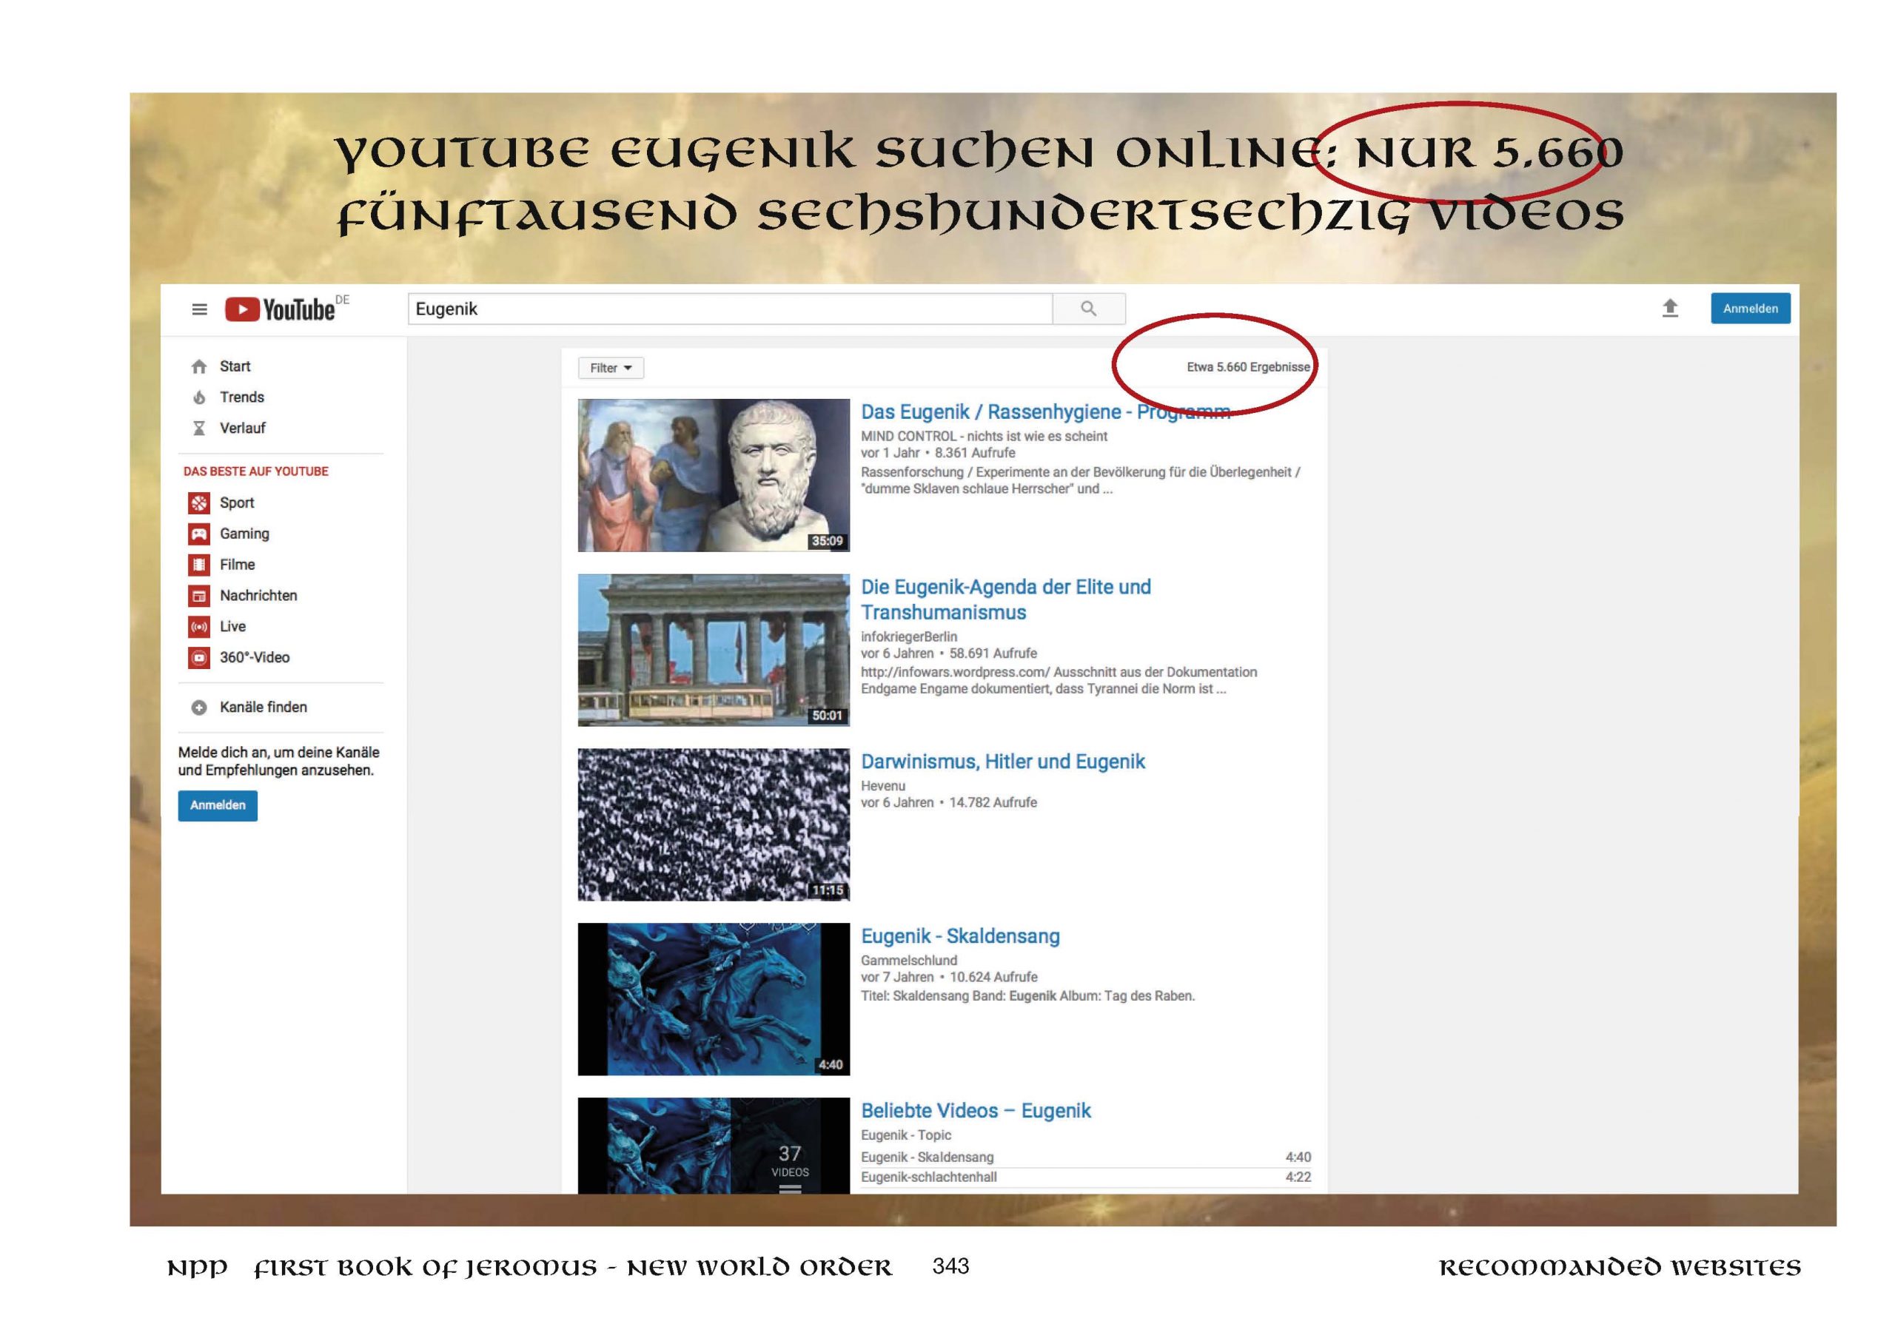Click the Brandenburg Gate video thumbnail

pos(714,651)
